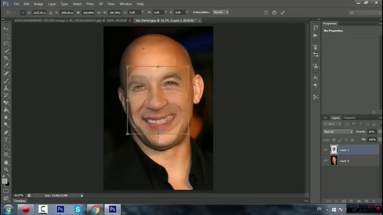Toggle lock image pixels brush icon
The height and width of the screenshot is (215, 383).
coord(340,140)
